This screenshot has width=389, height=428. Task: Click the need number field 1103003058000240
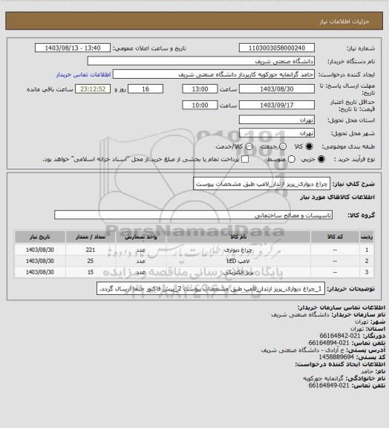coord(277,48)
